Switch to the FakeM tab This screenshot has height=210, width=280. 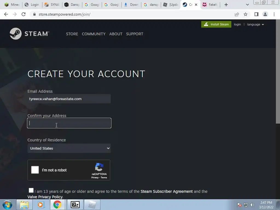click(x=210, y=5)
